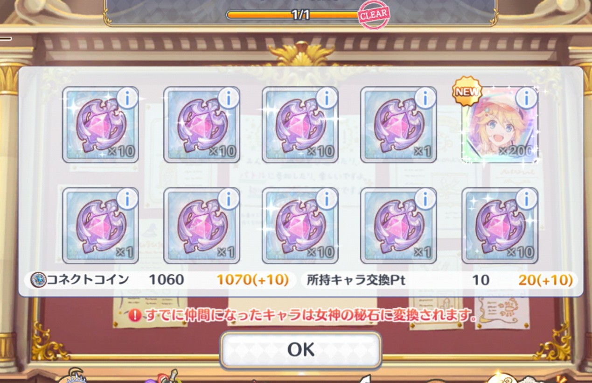The image size is (592, 383).
Task: Open info for last bottom-row stone x10
Action: click(x=526, y=199)
